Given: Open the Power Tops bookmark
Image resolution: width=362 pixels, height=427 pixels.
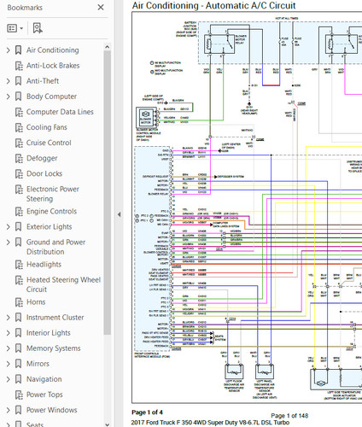Looking at the screenshot, I should tap(44, 395).
